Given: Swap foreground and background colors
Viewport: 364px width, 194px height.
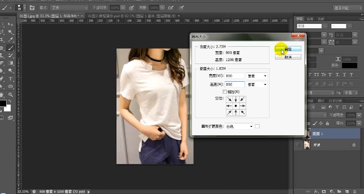Looking at the screenshot, I should (x=10, y=101).
